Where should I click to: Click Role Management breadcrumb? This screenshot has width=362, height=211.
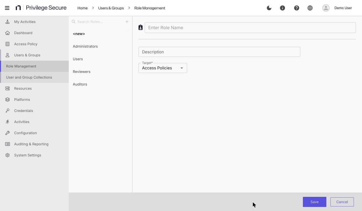[150, 8]
